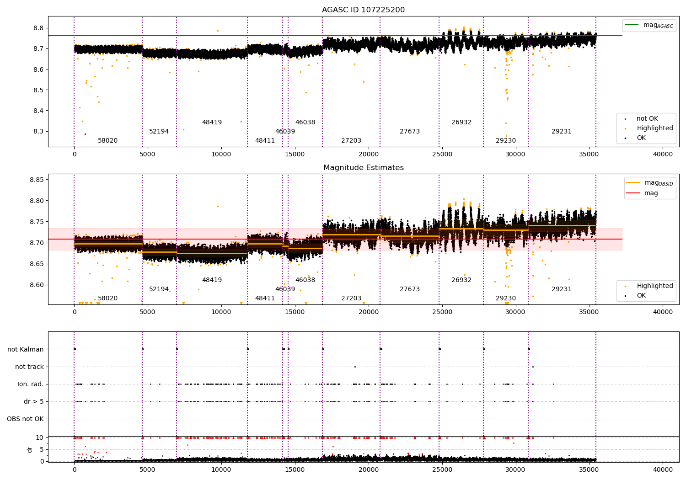Screen dimensions: 686x480
Task: Click the 8.85 y-axis tick label
Action: click(x=37, y=180)
